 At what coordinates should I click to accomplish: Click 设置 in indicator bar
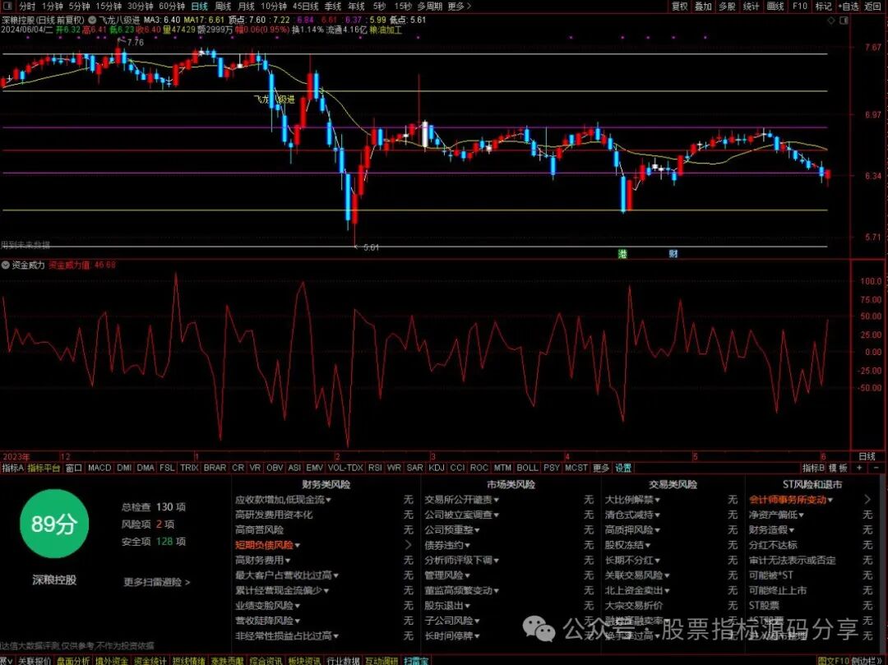pyautogui.click(x=623, y=468)
